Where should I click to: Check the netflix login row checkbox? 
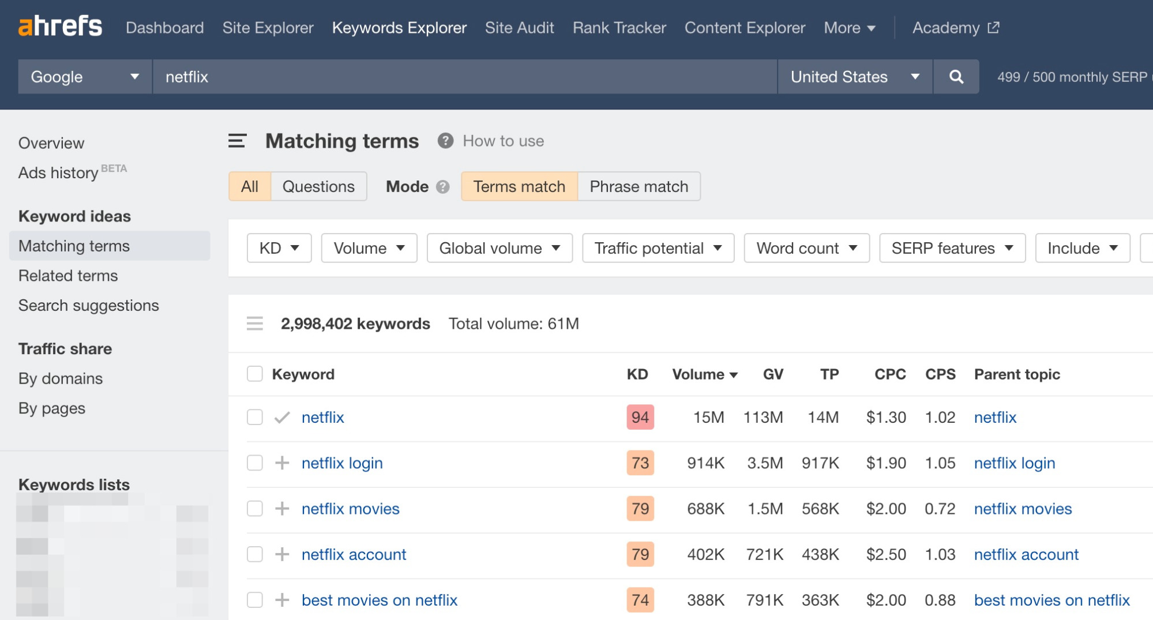click(254, 463)
